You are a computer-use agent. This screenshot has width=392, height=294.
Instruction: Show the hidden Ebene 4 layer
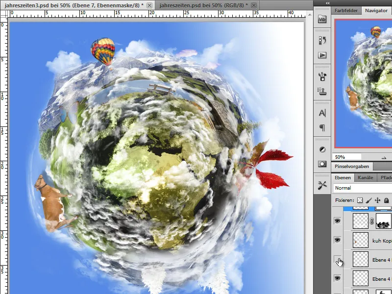tap(337, 260)
